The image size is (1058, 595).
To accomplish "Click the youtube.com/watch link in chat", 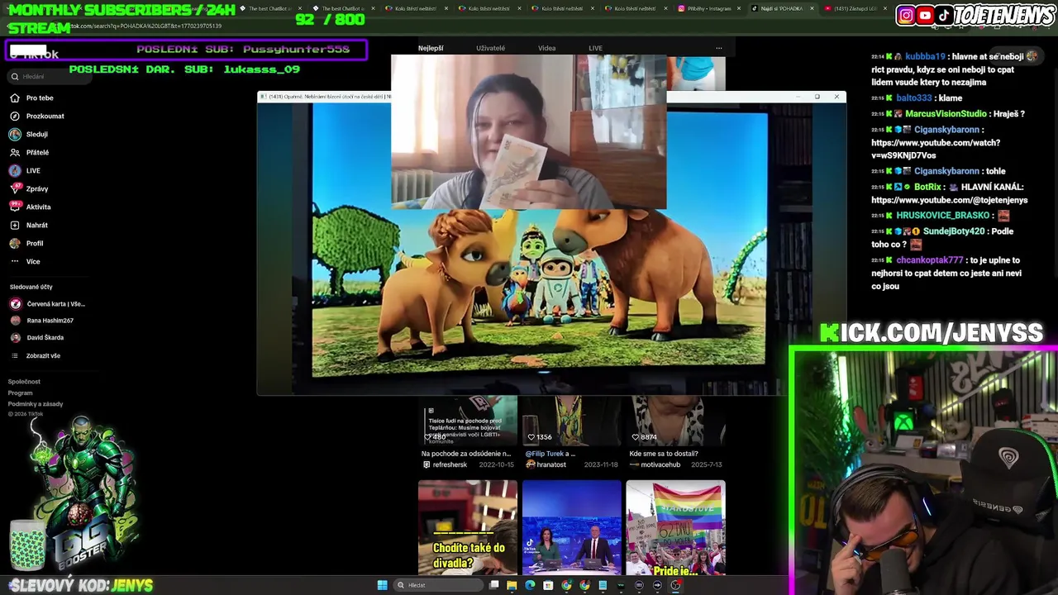I will tap(936, 149).
